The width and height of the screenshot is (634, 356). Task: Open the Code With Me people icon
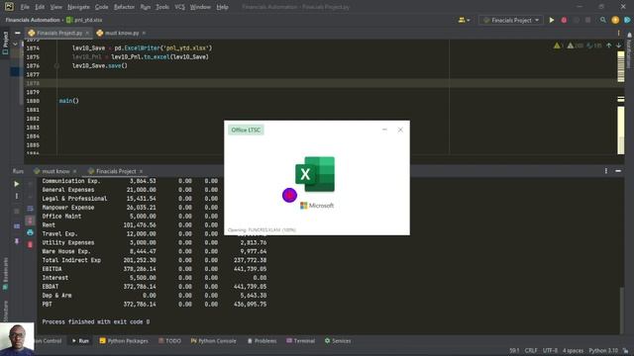(x=462, y=20)
